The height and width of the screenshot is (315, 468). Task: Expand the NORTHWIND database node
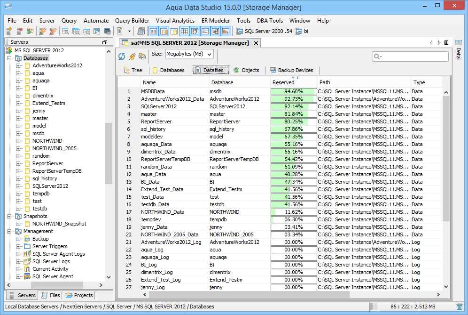[18, 141]
